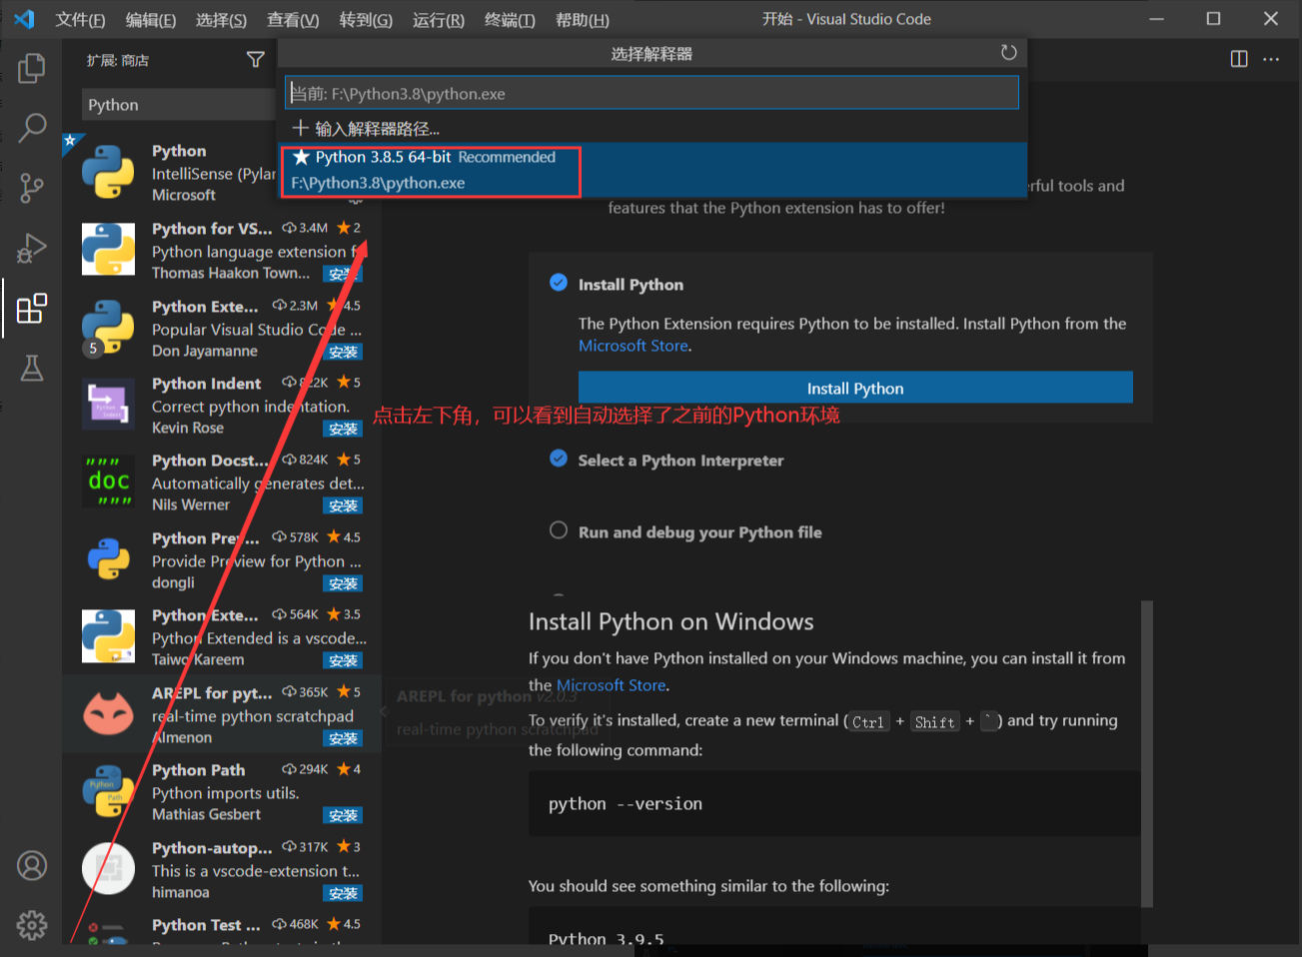Viewport: 1302px width, 957px height.
Task: Open the Accounts icon menu
Action: pos(32,865)
